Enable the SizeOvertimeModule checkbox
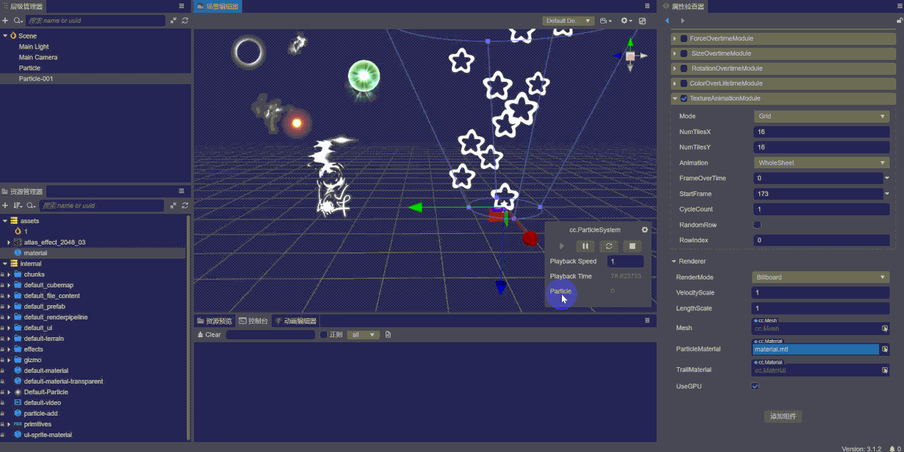904x452 pixels. (x=684, y=53)
